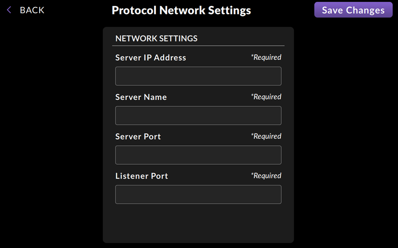Click into the Server Port field
The height and width of the screenshot is (248, 398).
pos(198,155)
